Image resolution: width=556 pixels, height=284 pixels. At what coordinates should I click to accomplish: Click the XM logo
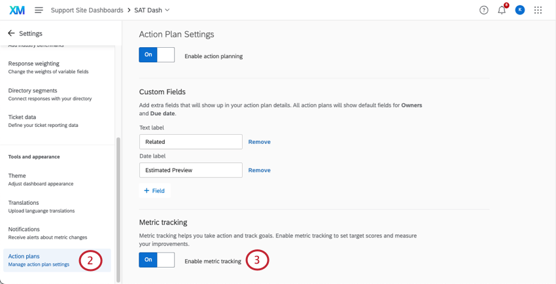click(17, 10)
